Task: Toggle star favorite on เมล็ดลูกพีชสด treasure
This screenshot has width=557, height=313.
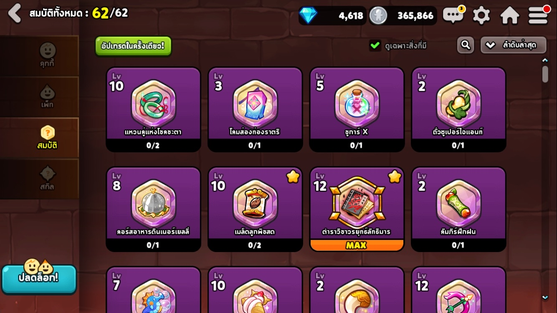Action: point(293,177)
